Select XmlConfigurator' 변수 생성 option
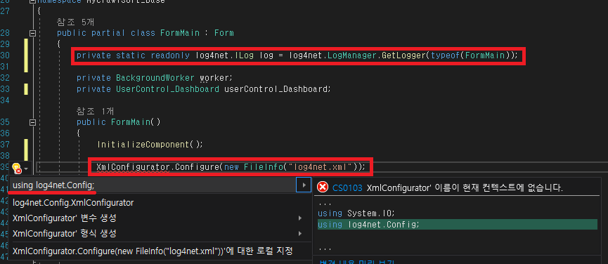 [65, 218]
